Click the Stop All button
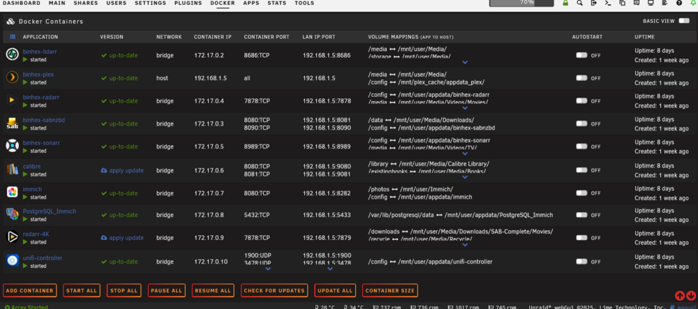The width and height of the screenshot is (698, 309). click(x=124, y=290)
